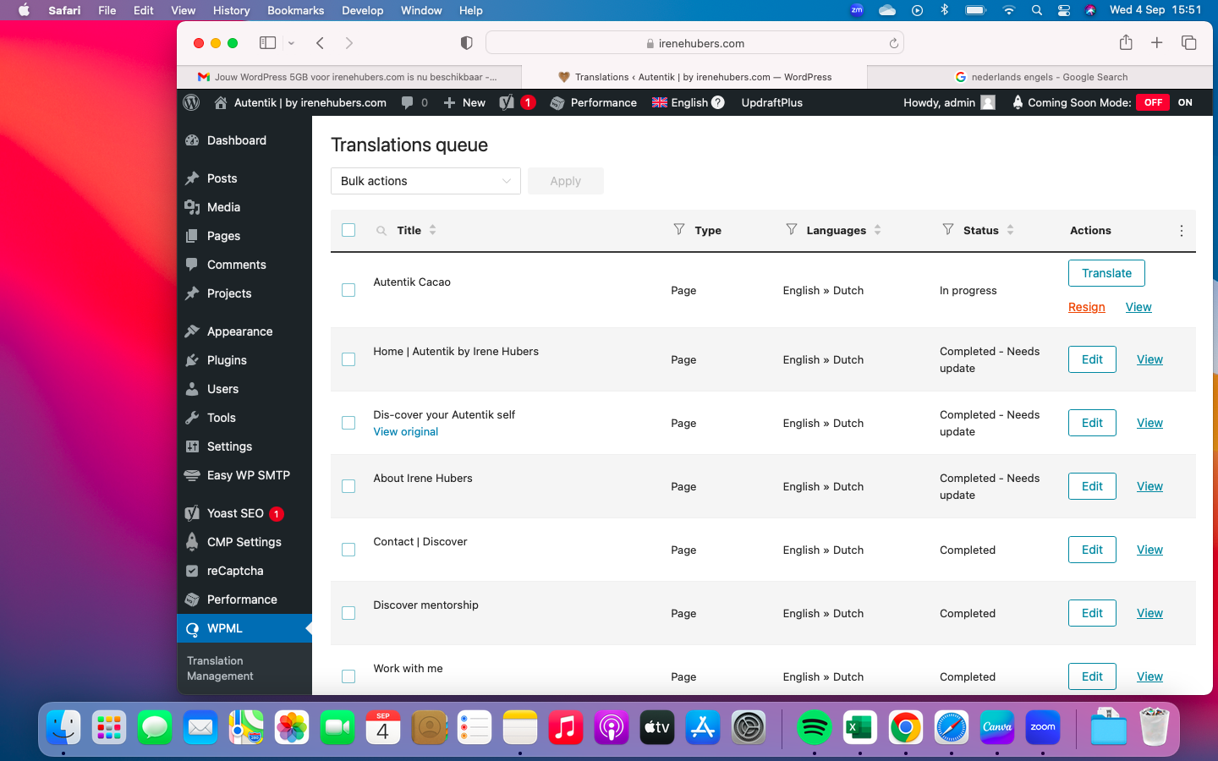Click View for About Irene Hubers

[1149, 486]
